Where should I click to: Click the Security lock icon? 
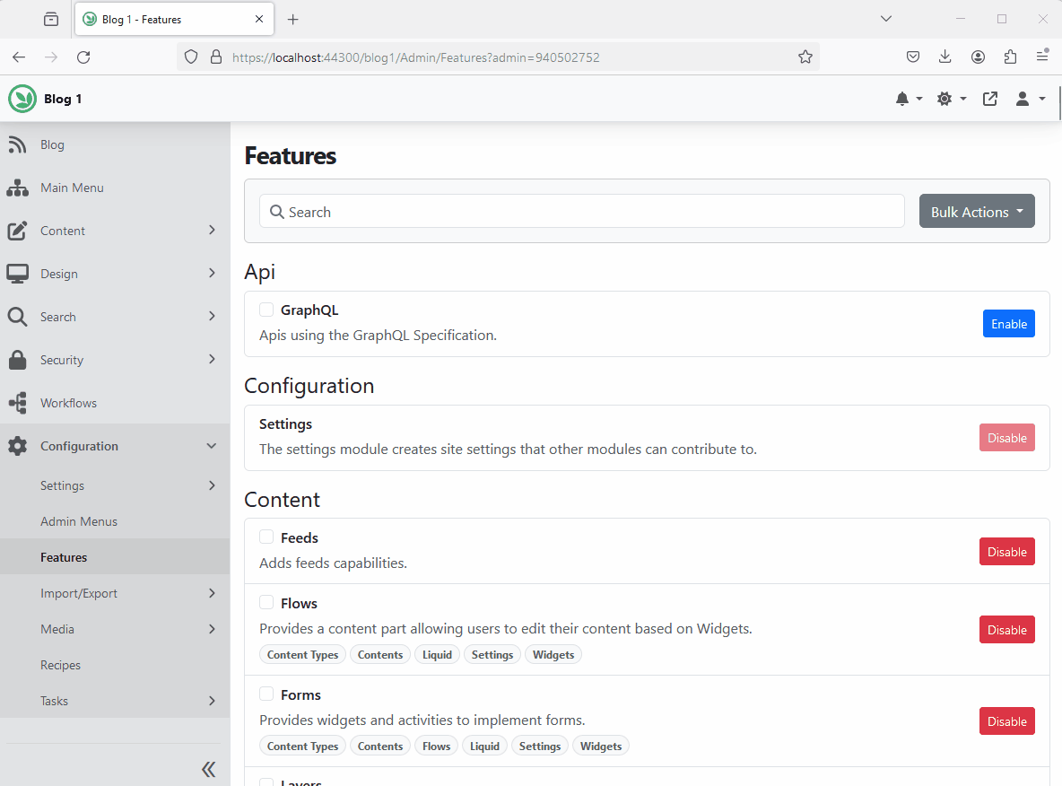pyautogui.click(x=17, y=360)
